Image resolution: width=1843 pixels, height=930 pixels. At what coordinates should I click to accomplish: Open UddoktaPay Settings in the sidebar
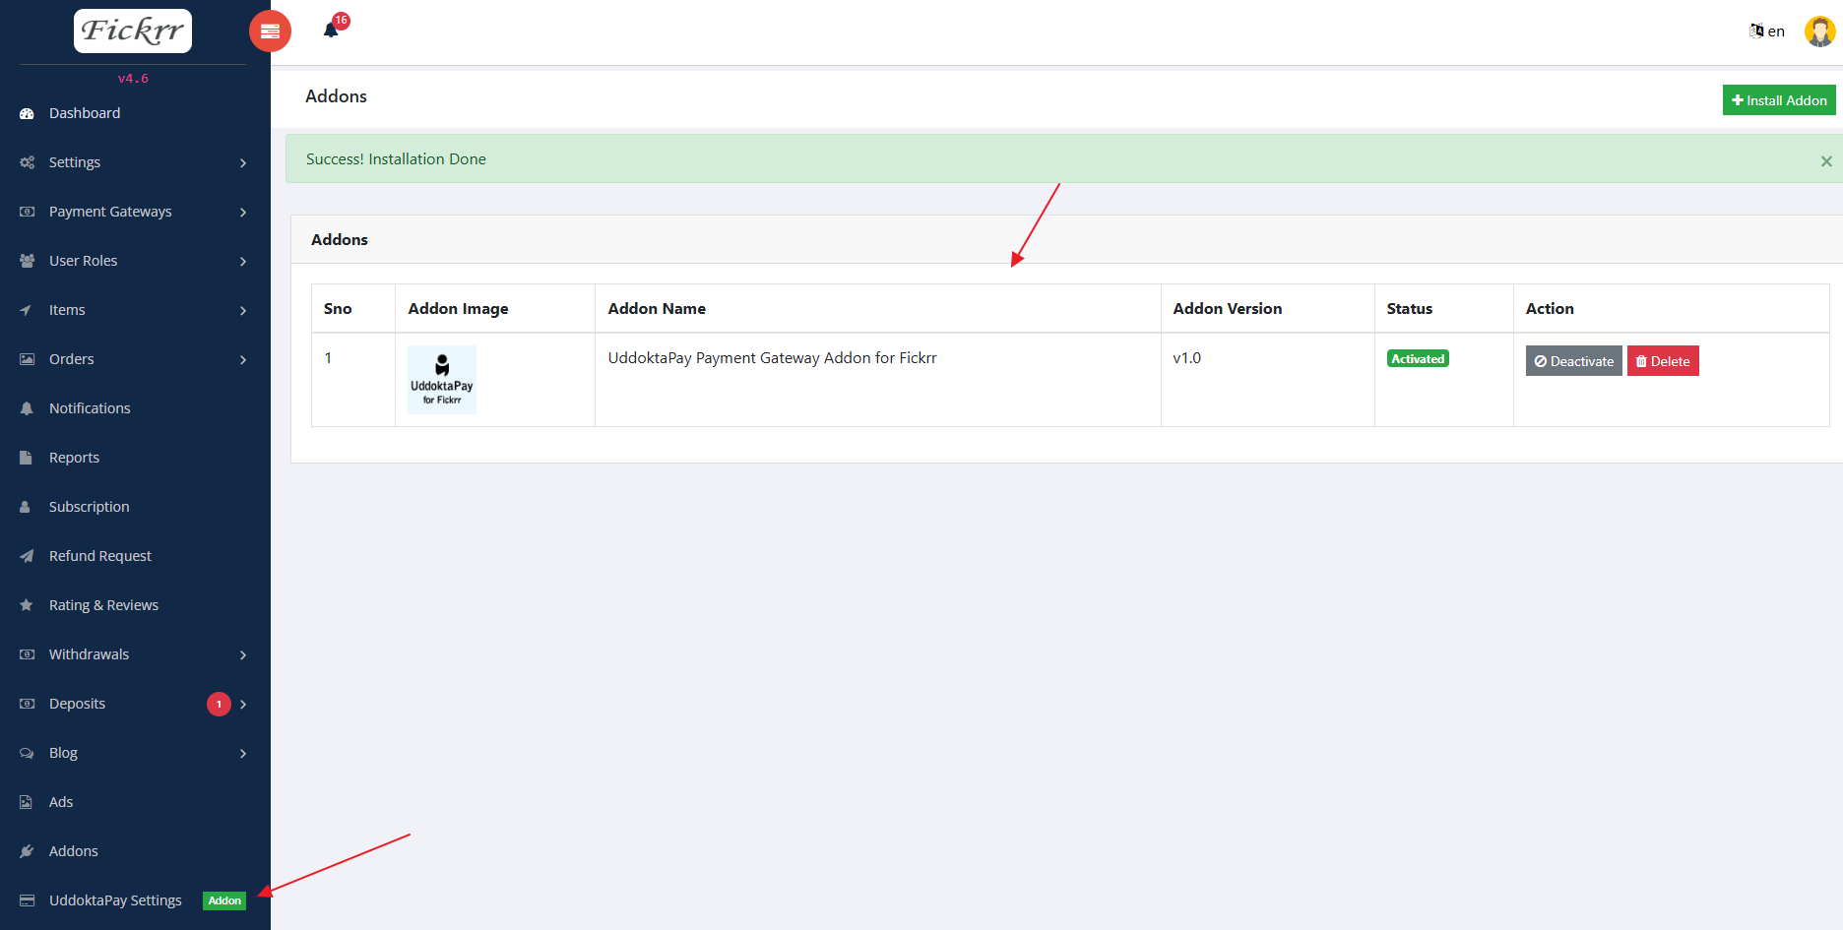coord(115,899)
